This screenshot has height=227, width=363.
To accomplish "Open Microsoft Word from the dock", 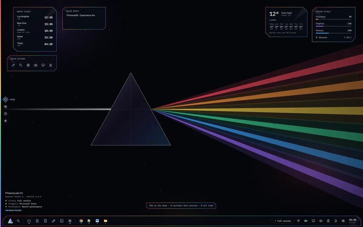I will click(97, 221).
